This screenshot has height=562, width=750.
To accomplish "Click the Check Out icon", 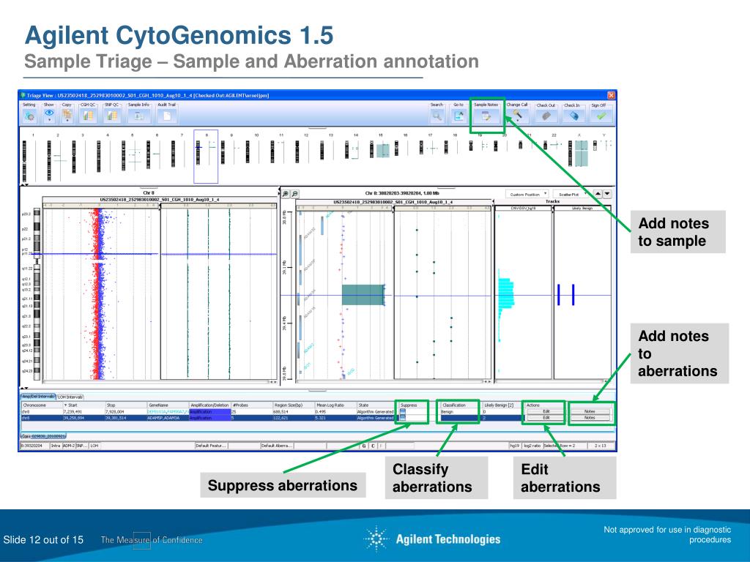I will click(546, 116).
